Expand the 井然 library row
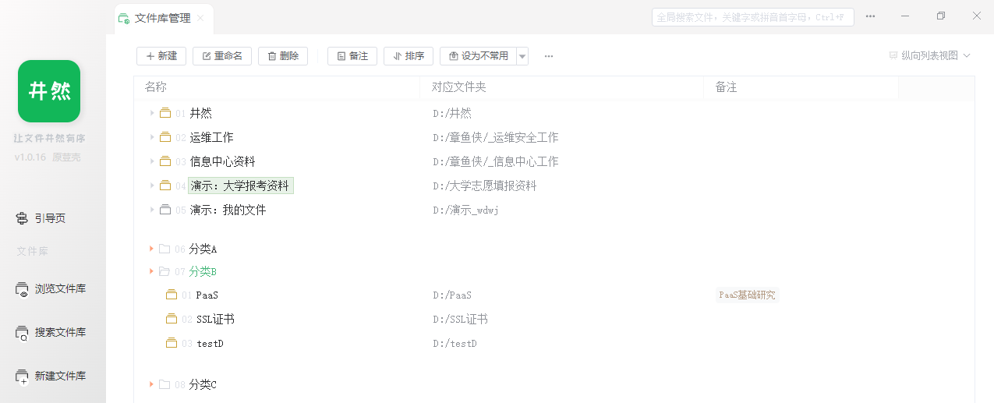994x403 pixels. tap(152, 113)
